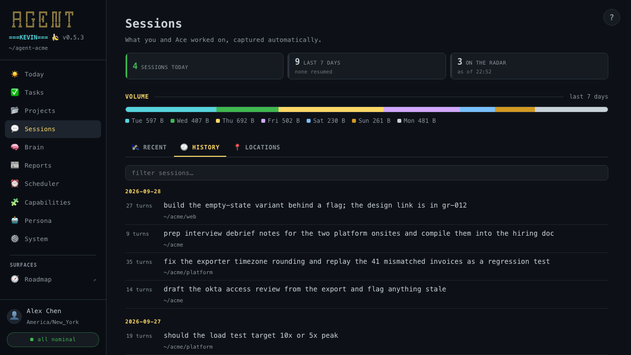This screenshot has width=631, height=355.
Task: Switch to the History tab
Action: tap(200, 147)
